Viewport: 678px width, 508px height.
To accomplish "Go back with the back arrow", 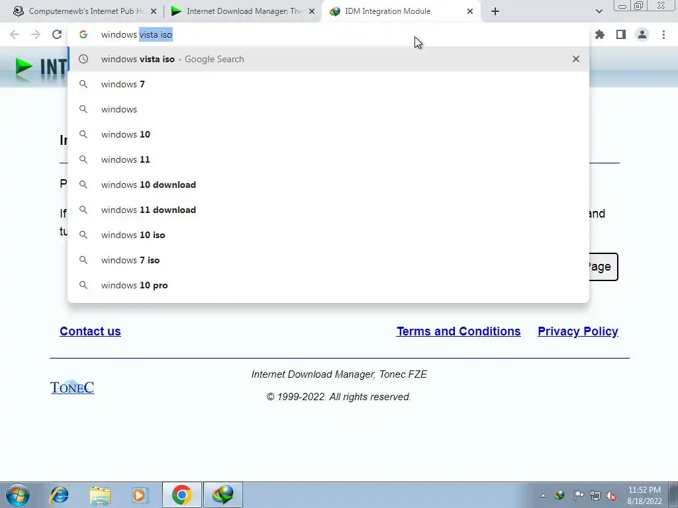I will (x=15, y=34).
